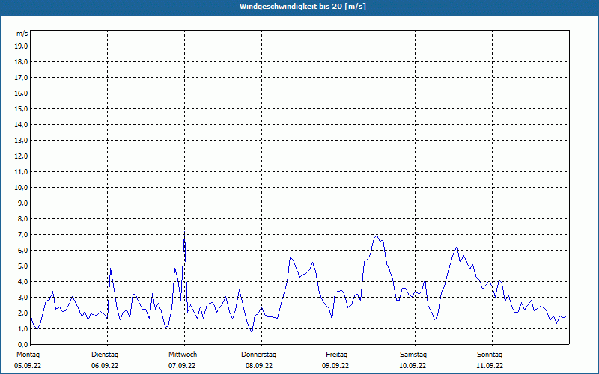
Task: Click the 'Donnerstag' day label
Action: pyautogui.click(x=258, y=355)
